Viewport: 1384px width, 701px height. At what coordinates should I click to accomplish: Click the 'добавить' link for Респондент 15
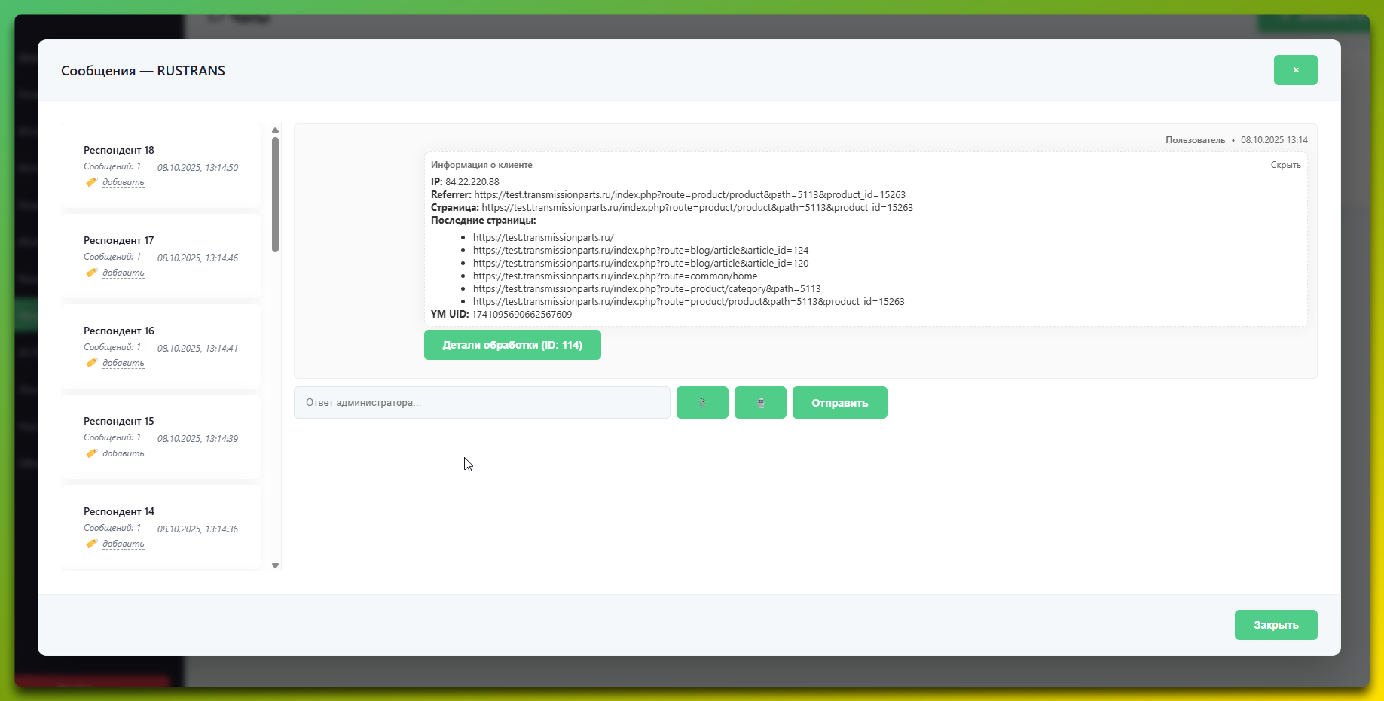click(123, 453)
